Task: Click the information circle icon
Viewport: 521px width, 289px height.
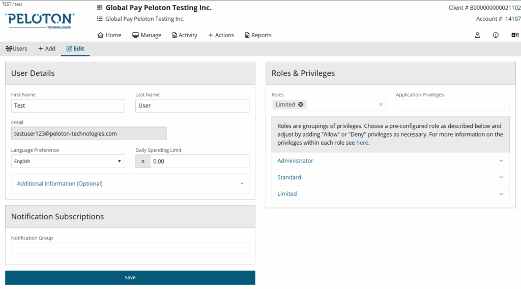Action: coord(496,35)
